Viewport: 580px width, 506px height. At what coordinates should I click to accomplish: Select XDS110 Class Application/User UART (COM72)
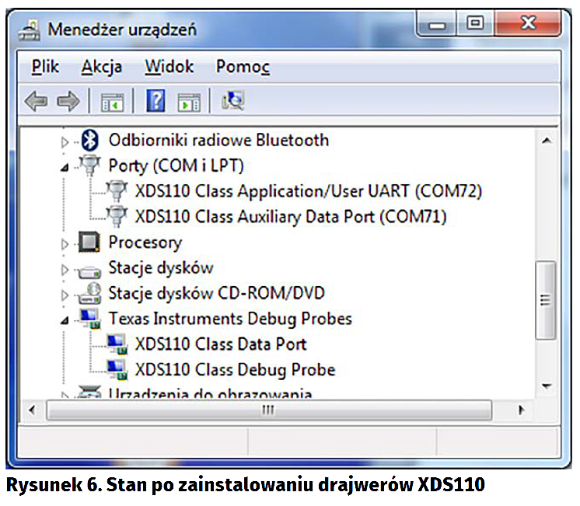click(308, 191)
